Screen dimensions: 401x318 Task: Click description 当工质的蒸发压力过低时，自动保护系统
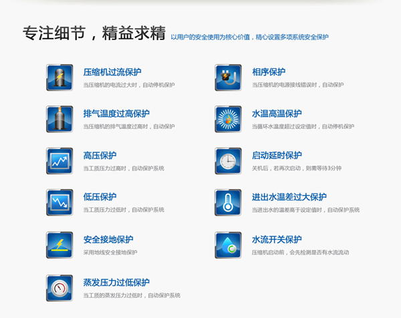[132, 295]
